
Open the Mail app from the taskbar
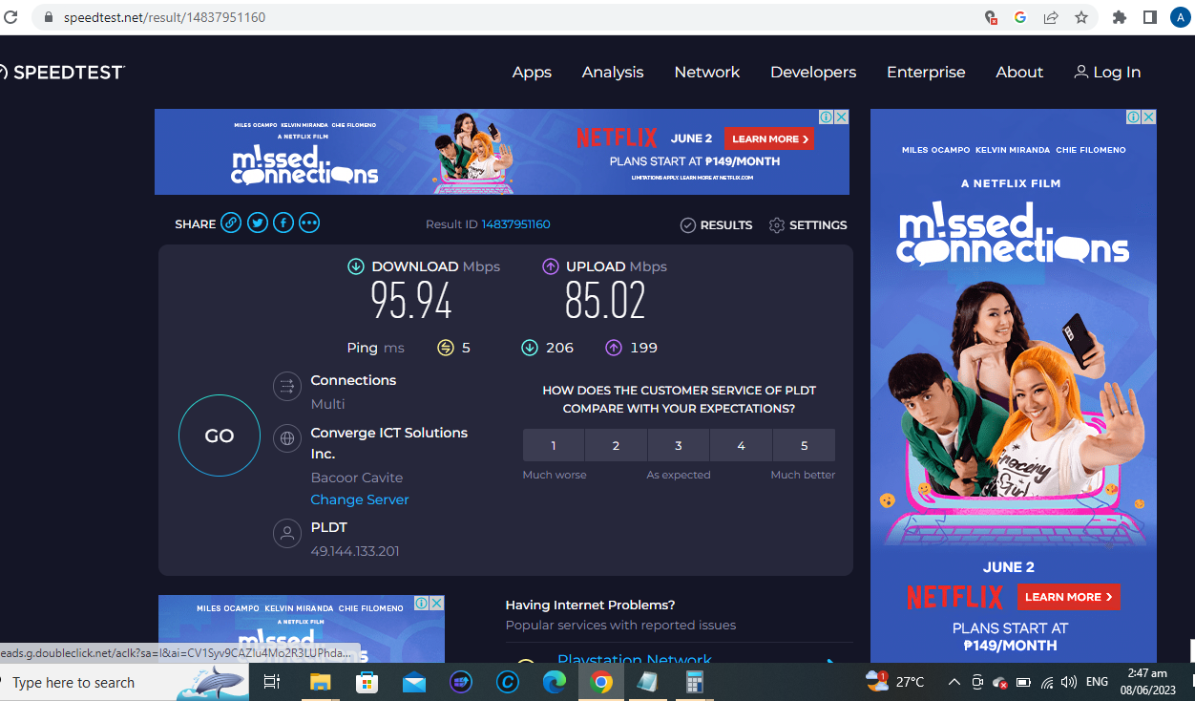[x=413, y=682]
